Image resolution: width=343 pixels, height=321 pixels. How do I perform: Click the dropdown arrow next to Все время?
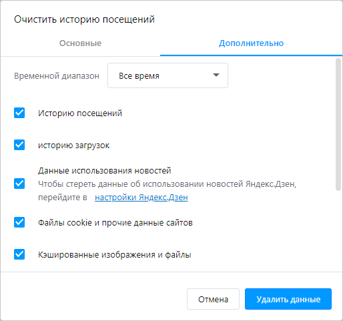(x=216, y=75)
